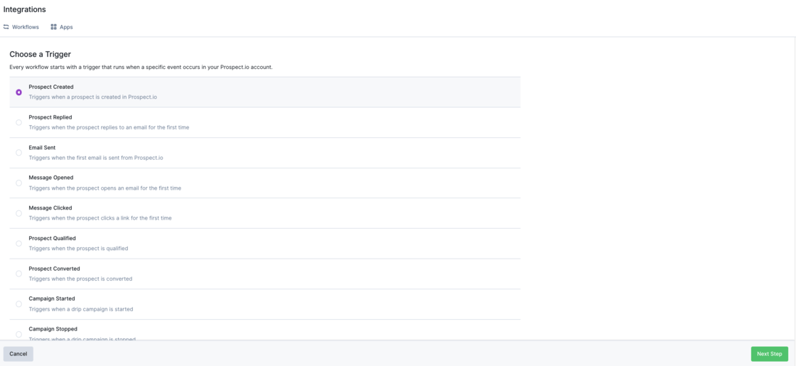The width and height of the screenshot is (796, 366).
Task: Click the Integrations page heading
Action: [x=24, y=10]
